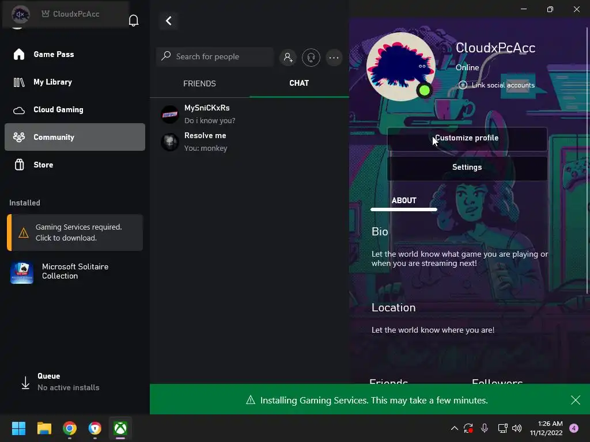Open the Windows Start menu
This screenshot has width=590, height=442.
pos(18,428)
